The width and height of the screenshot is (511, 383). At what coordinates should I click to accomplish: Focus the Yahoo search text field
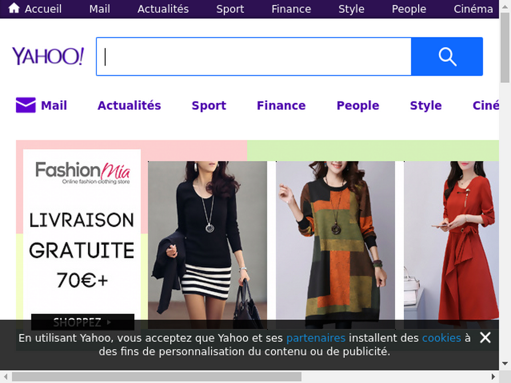[x=254, y=57]
